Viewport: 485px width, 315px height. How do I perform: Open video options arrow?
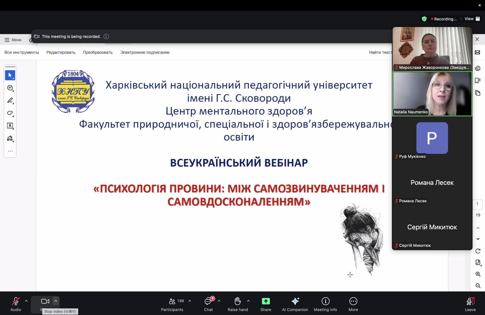pos(56,301)
